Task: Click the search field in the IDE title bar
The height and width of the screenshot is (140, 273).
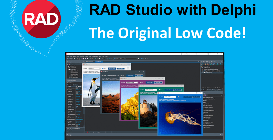Action: tap(203, 54)
